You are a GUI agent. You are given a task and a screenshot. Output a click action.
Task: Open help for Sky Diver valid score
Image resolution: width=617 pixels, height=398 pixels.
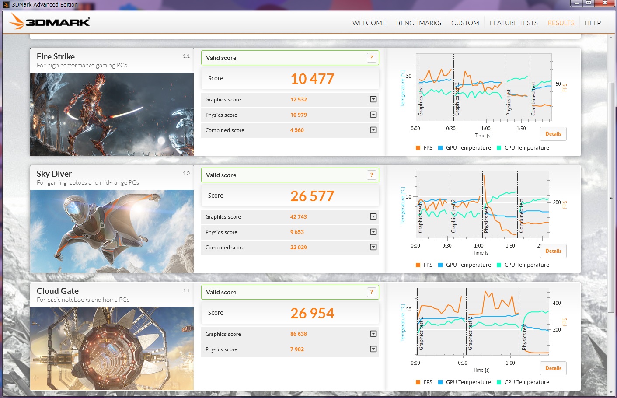pyautogui.click(x=371, y=175)
